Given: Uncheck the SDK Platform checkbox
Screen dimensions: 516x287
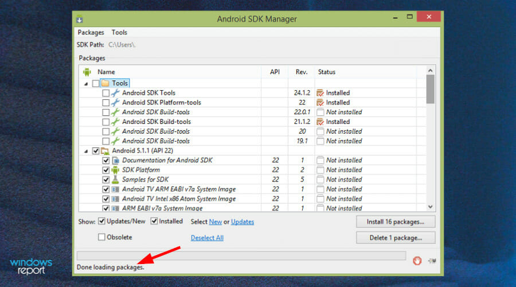Looking at the screenshot, I should pos(105,170).
